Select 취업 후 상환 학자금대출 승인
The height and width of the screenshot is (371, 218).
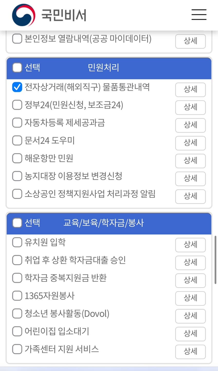[17, 260]
